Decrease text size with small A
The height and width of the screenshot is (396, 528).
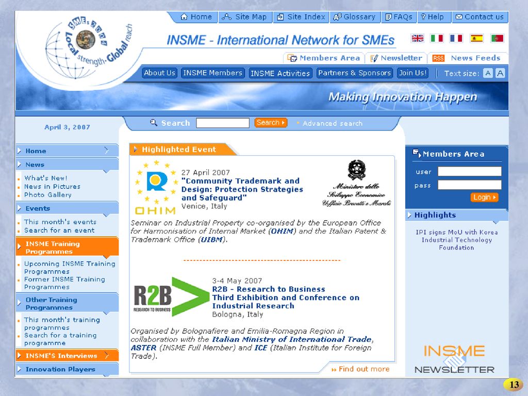tap(488, 73)
